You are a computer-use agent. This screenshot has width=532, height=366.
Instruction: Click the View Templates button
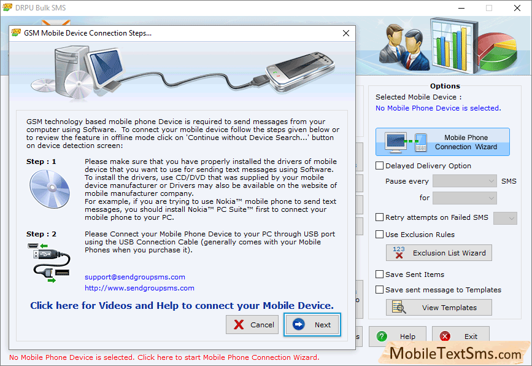pos(439,308)
